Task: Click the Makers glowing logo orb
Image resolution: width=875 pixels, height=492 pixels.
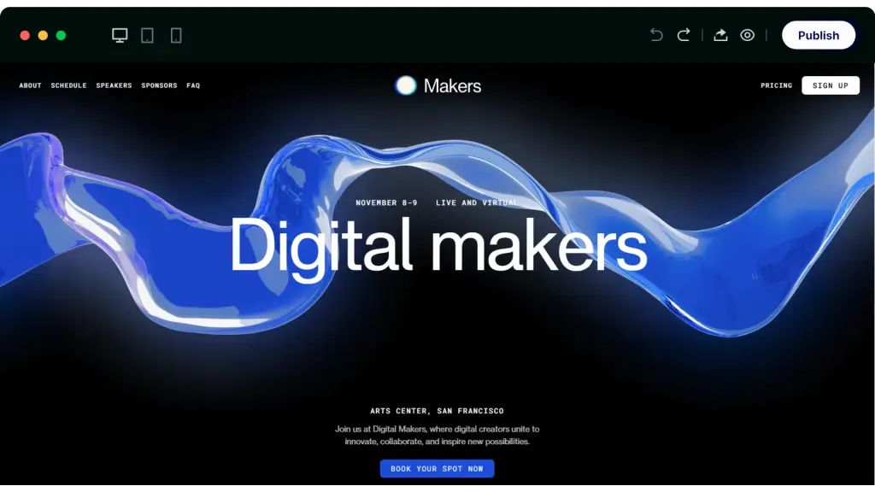Action: pyautogui.click(x=406, y=85)
